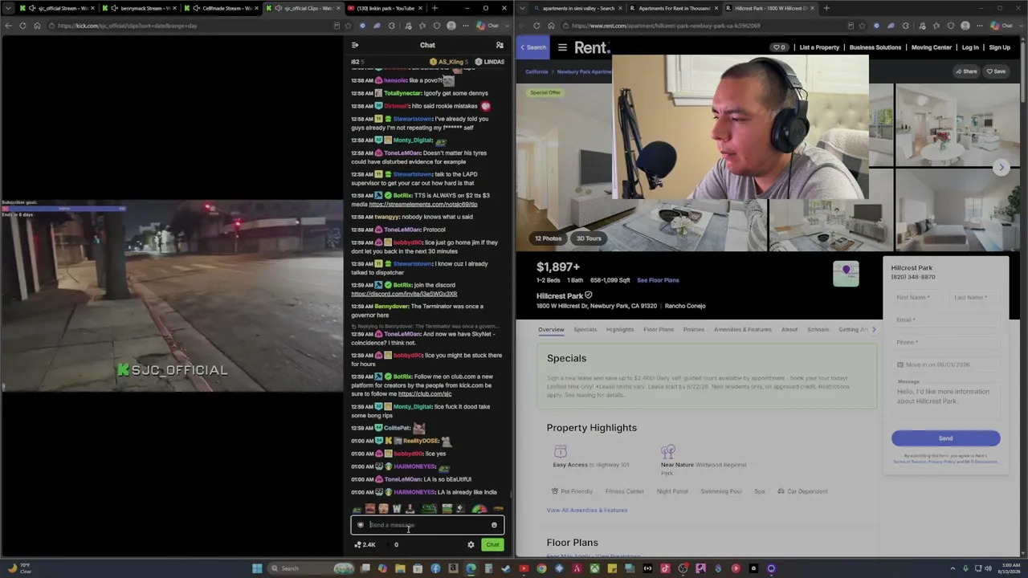The image size is (1028, 578).
Task: Open the Sign Up link
Action: point(999,47)
